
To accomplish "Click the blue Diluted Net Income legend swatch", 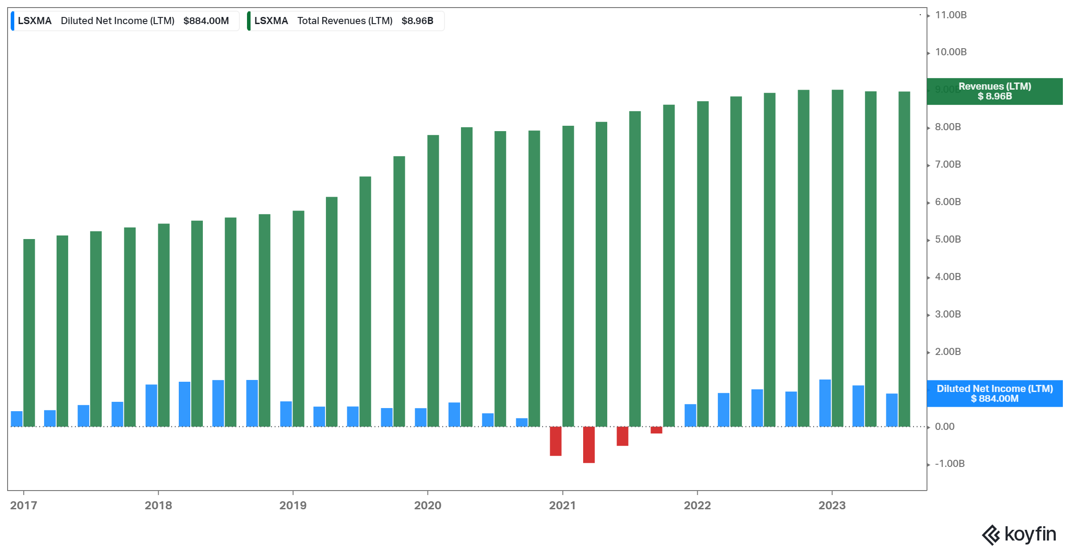I will pyautogui.click(x=12, y=21).
